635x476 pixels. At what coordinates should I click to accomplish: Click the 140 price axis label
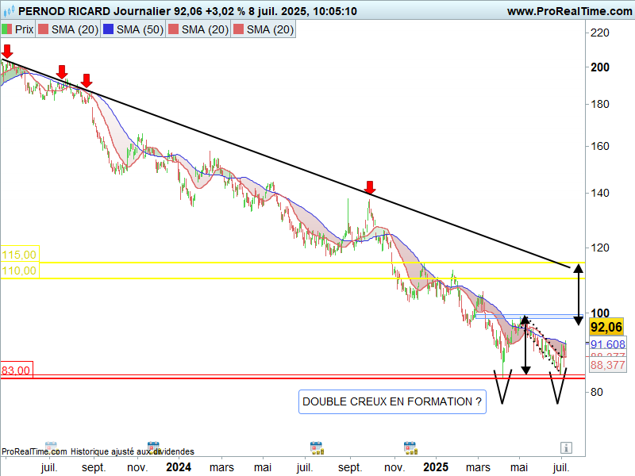point(600,193)
